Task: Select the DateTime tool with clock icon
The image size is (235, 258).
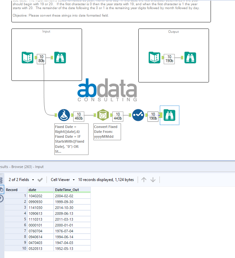Action: pyautogui.click(x=103, y=115)
